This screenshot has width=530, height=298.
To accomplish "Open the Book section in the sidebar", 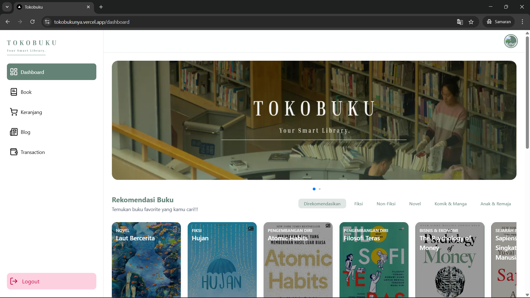I will coord(26,92).
